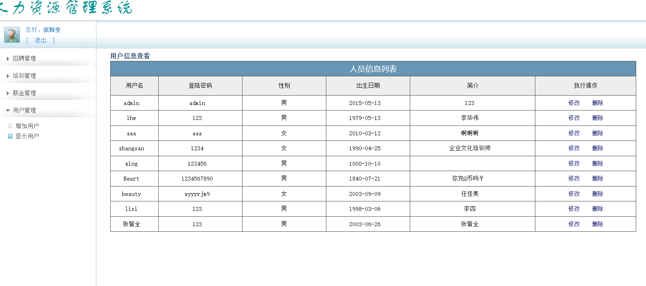This screenshot has width=646, height=286.
Task: Click 修改 for user aaa
Action: tap(574, 133)
